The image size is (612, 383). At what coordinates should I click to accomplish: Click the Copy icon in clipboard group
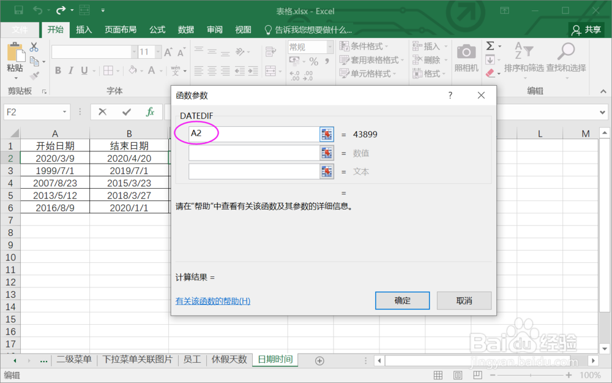coord(34,61)
